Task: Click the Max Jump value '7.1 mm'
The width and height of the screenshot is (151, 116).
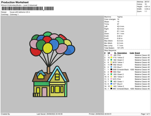Action: [120, 45]
